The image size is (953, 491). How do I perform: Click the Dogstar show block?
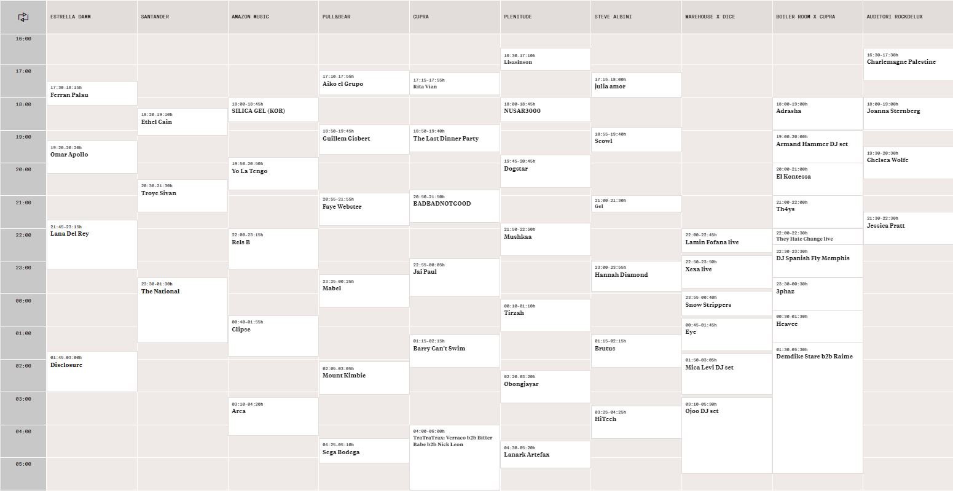[545, 171]
